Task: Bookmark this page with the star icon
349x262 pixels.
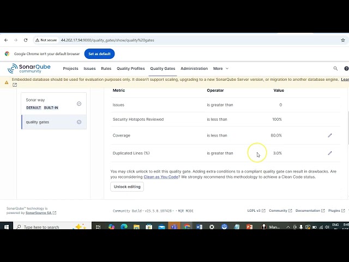Action: [x=343, y=40]
